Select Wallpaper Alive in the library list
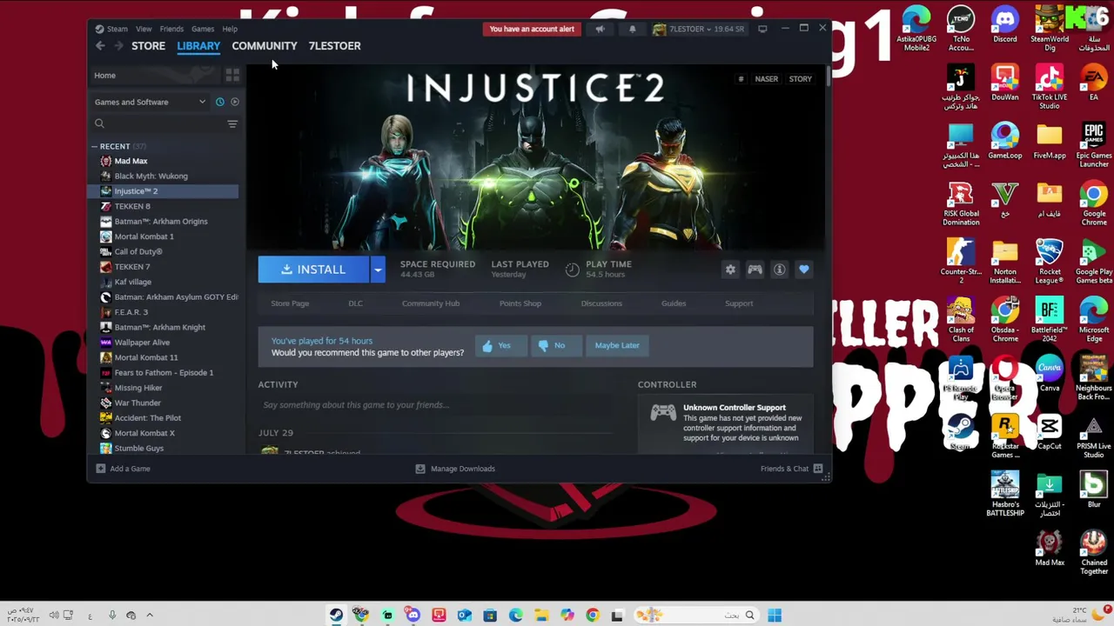The width and height of the screenshot is (1114, 626). click(x=163, y=343)
